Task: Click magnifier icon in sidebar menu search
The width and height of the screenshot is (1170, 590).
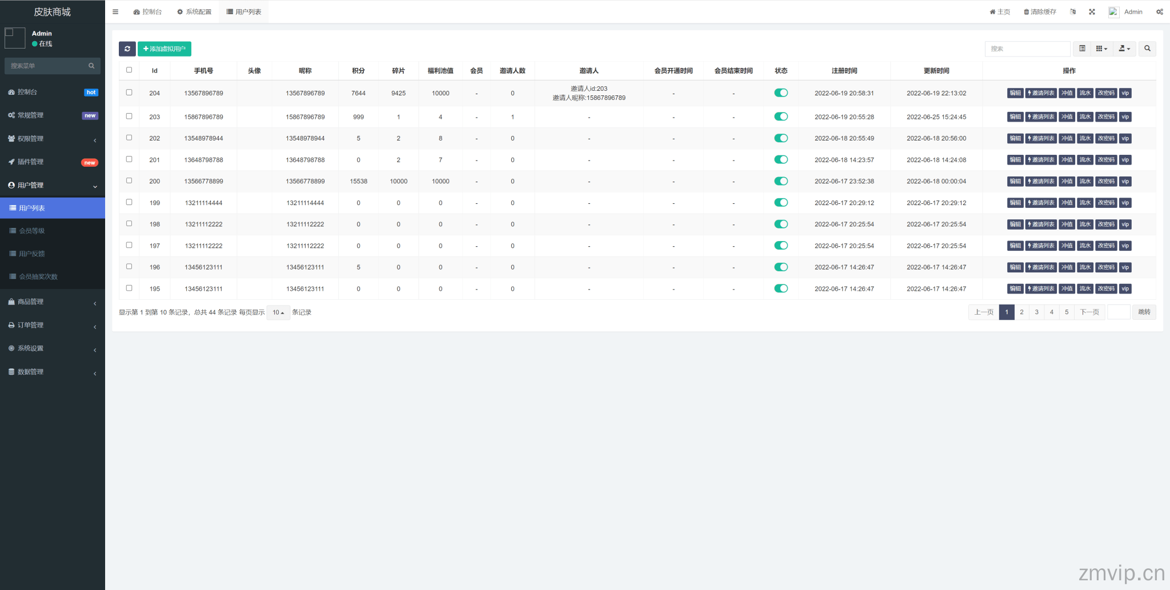Action: [91, 66]
